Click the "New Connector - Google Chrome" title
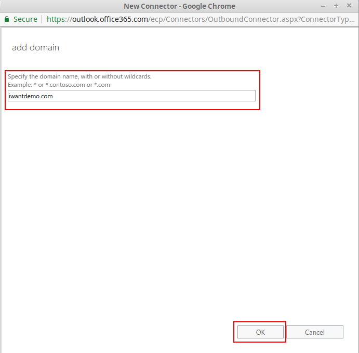 click(179, 6)
